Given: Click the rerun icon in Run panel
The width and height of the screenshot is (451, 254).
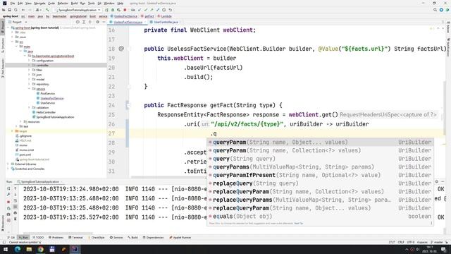Looking at the screenshot, I should pyautogui.click(x=8, y=188).
